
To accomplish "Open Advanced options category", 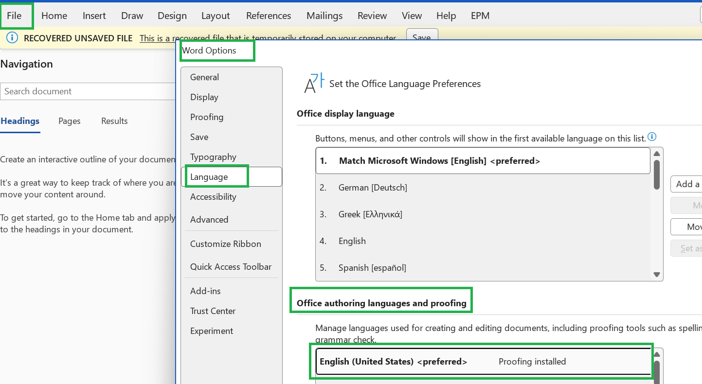I will click(232, 220).
